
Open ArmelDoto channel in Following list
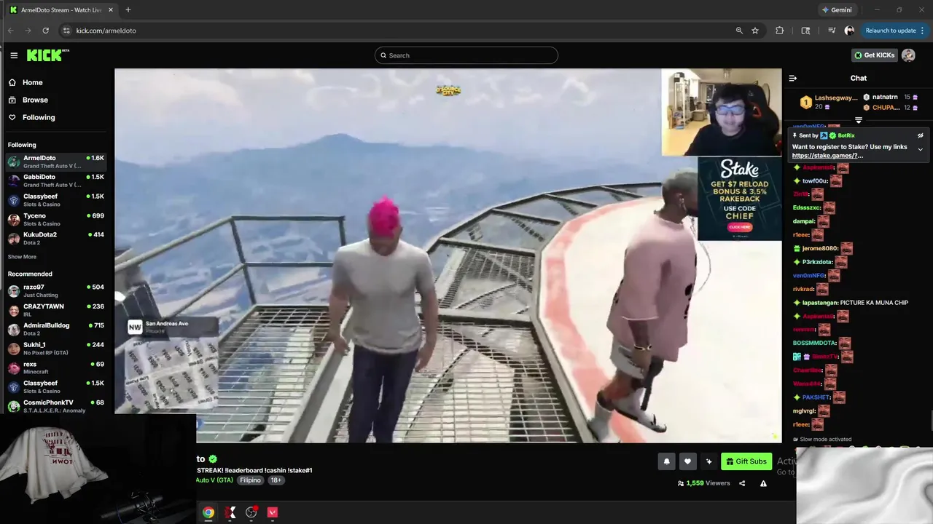click(x=56, y=162)
